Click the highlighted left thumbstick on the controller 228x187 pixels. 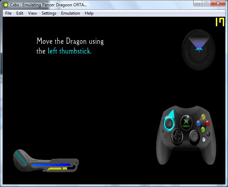coord(169,123)
